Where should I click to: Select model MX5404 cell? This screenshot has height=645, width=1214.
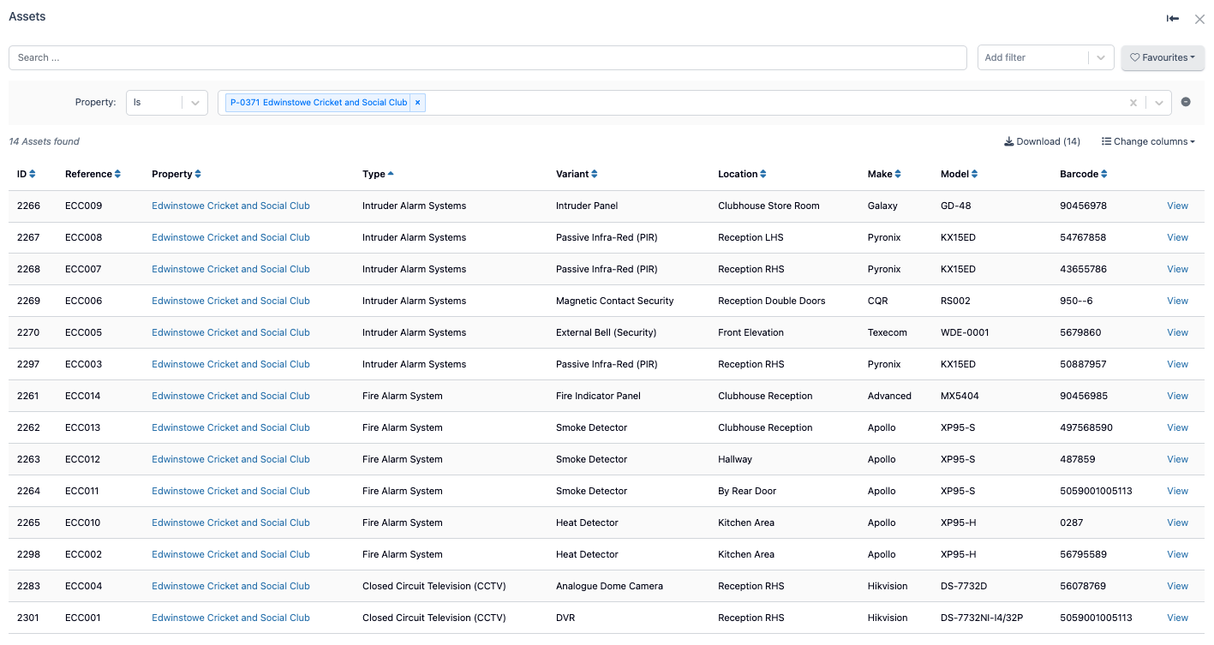coord(961,396)
